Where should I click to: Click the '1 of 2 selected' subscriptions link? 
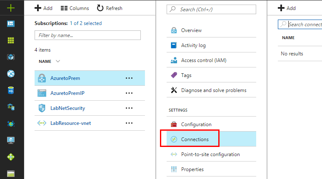[x=85, y=23]
